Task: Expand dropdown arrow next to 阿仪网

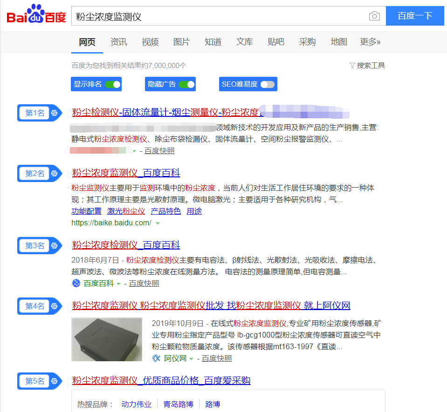Action: 191,359
